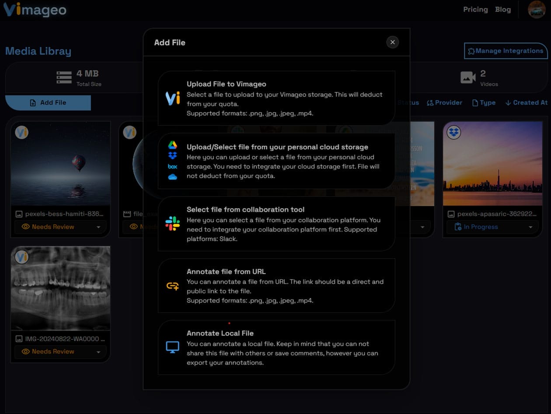
Task: Filter media by Provider
Action: (x=444, y=103)
